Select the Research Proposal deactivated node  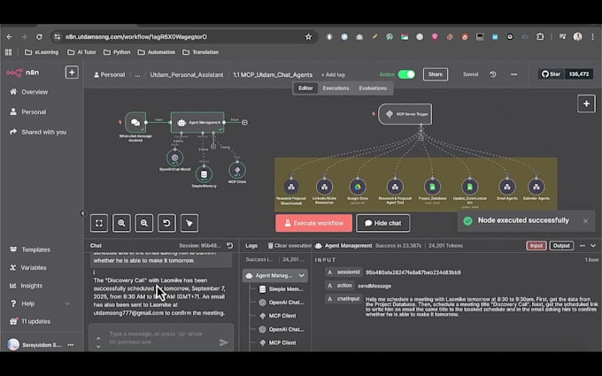[291, 187]
